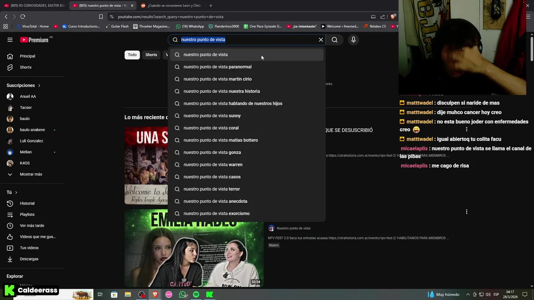Open the (16) WhatsApp bookmark
This screenshot has height=300, width=534.
coord(190,26)
